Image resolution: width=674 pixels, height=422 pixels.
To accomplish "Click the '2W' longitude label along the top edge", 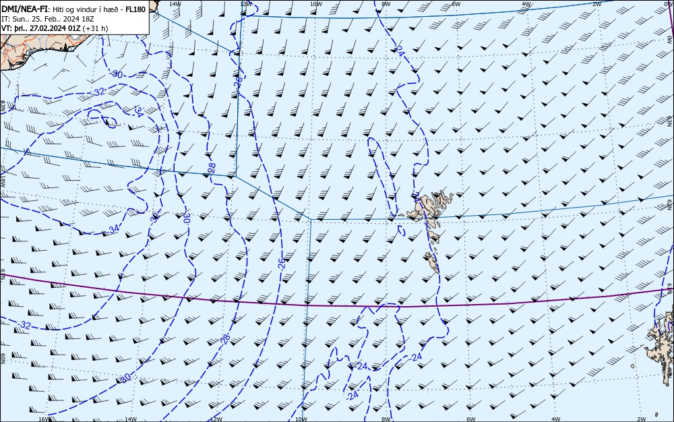I will click(x=596, y=4).
